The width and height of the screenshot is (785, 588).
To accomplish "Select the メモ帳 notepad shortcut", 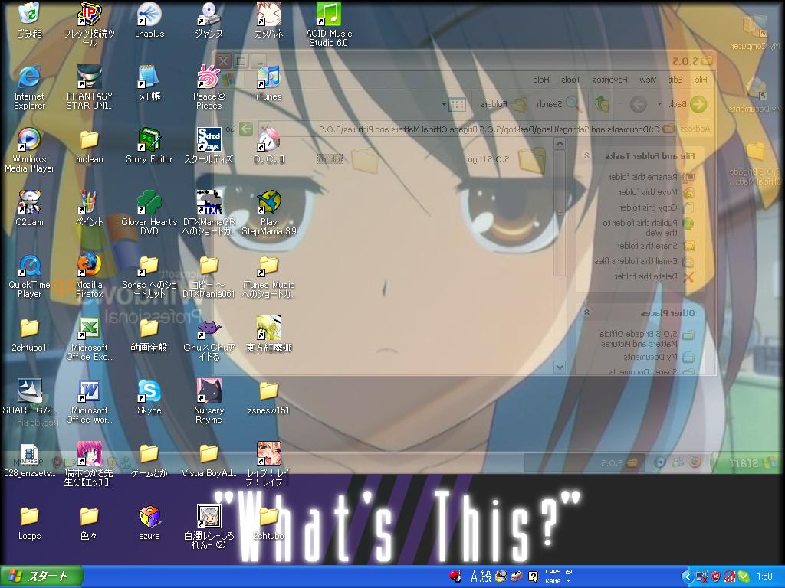I will point(149,83).
